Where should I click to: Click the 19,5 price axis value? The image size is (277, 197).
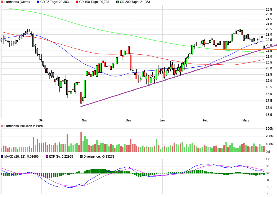click(x=269, y=74)
